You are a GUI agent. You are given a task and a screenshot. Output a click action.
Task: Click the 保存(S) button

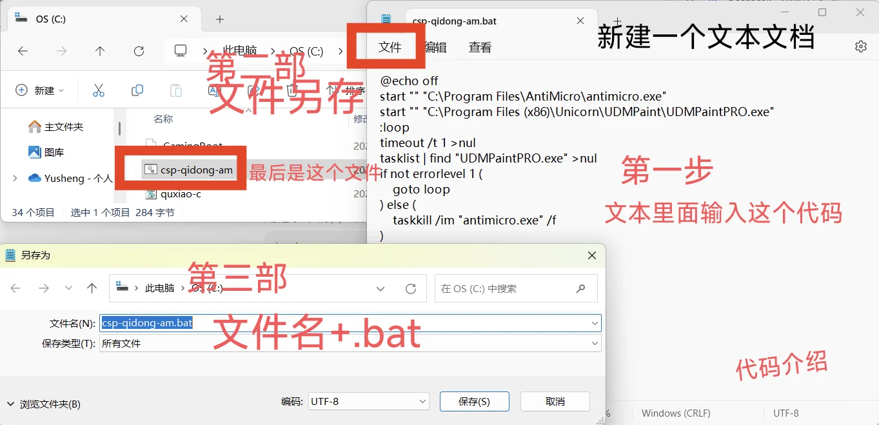pyautogui.click(x=474, y=401)
